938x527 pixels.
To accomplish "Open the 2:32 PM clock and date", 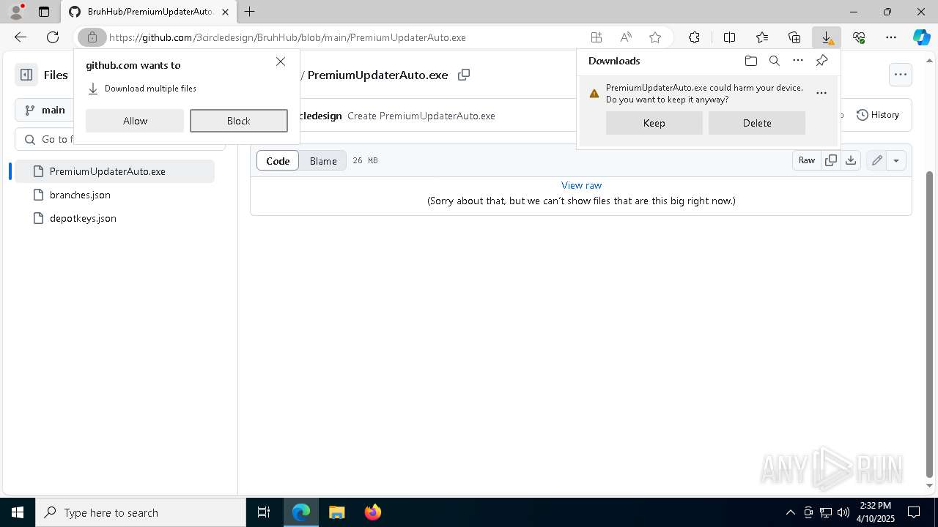I will coord(876,512).
